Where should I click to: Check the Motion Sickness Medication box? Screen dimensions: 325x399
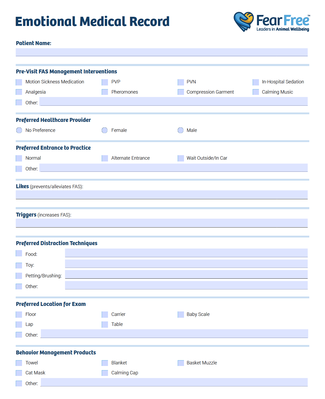pyautogui.click(x=19, y=82)
